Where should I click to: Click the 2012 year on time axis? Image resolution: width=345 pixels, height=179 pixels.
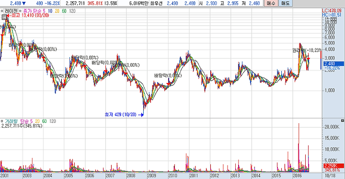214,176
